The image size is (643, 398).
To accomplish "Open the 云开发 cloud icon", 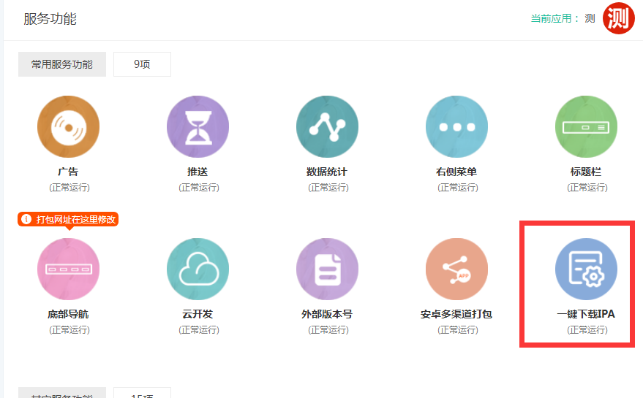I will click(x=198, y=269).
